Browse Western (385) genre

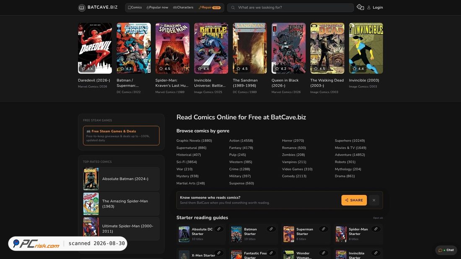pyautogui.click(x=241, y=162)
